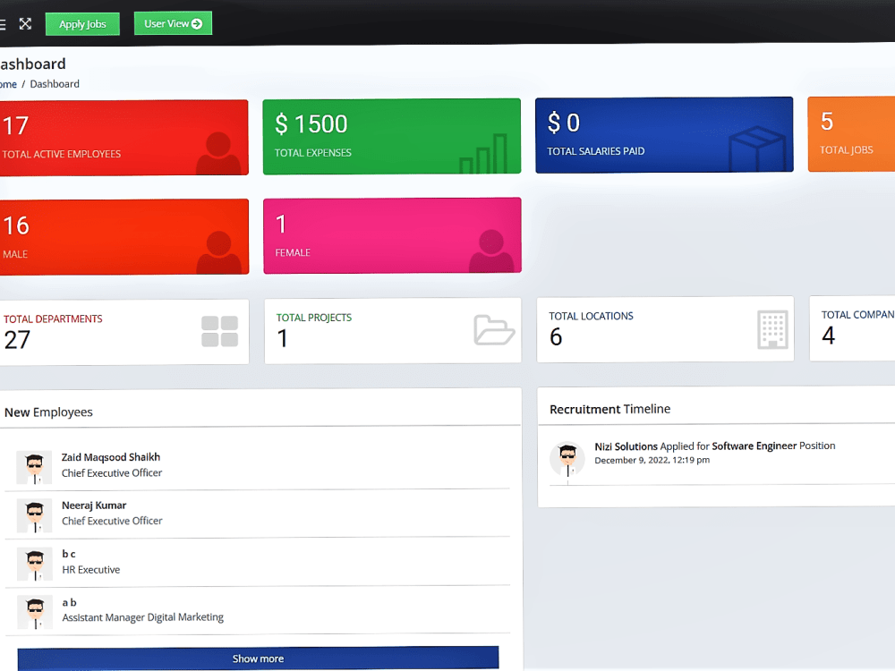Click the Recruitment Timeline heading
This screenshot has width=895, height=671.
point(609,409)
